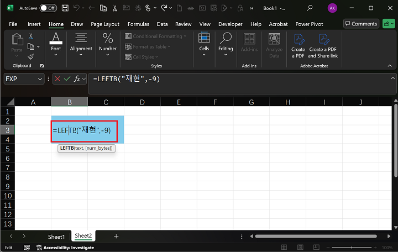Toggle the AutoSave switch

48,8
